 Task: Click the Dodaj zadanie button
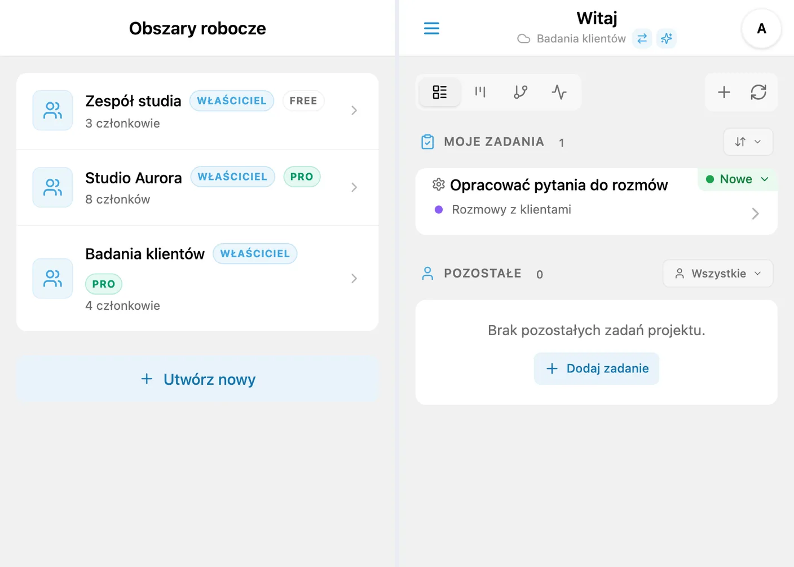pyautogui.click(x=597, y=368)
